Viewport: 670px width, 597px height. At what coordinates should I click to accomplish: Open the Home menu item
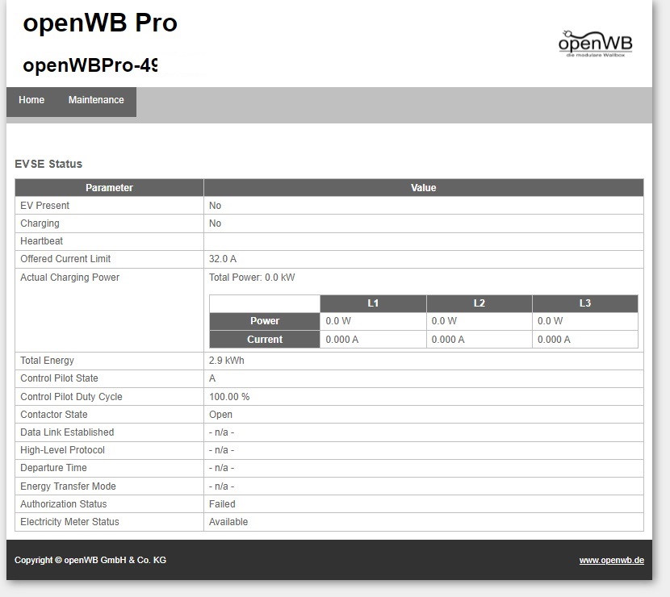(31, 100)
